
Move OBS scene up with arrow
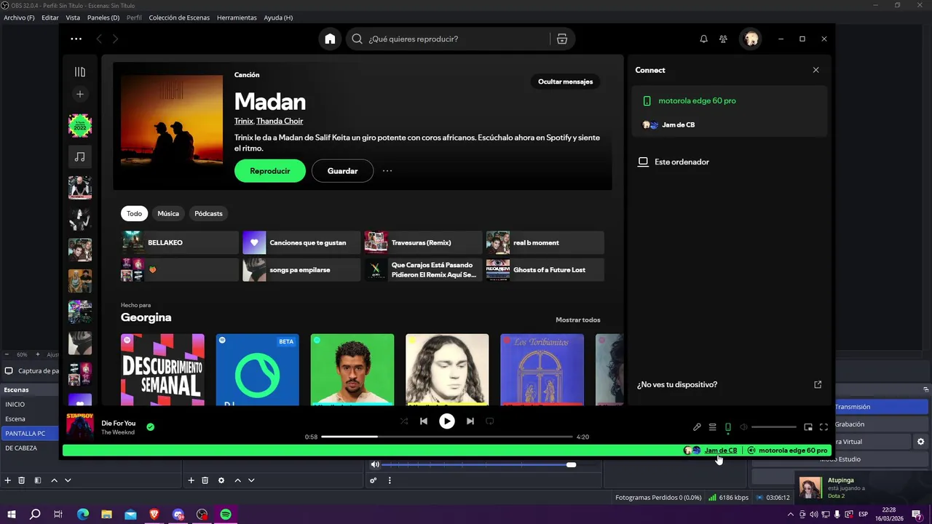54,480
